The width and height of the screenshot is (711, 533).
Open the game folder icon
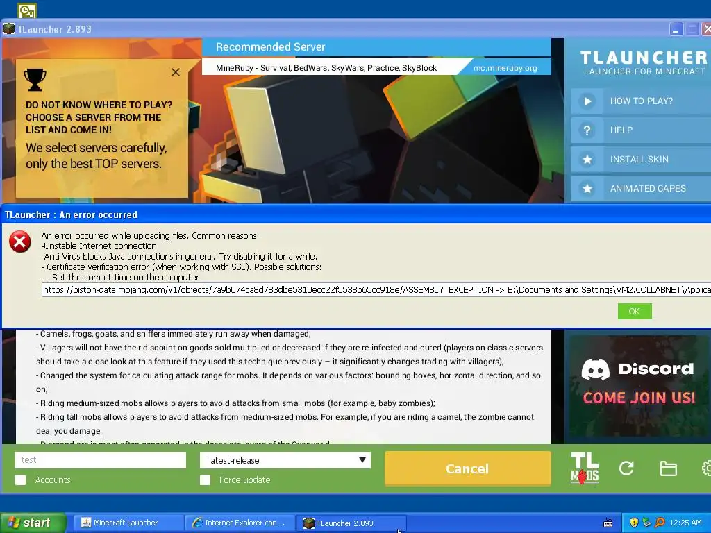point(668,468)
